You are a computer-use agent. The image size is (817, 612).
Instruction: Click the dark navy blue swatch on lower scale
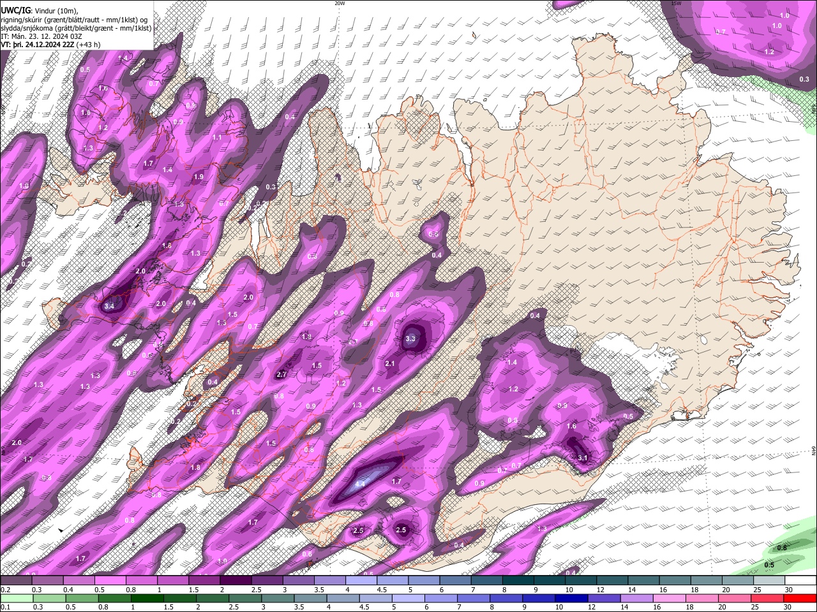571,598
